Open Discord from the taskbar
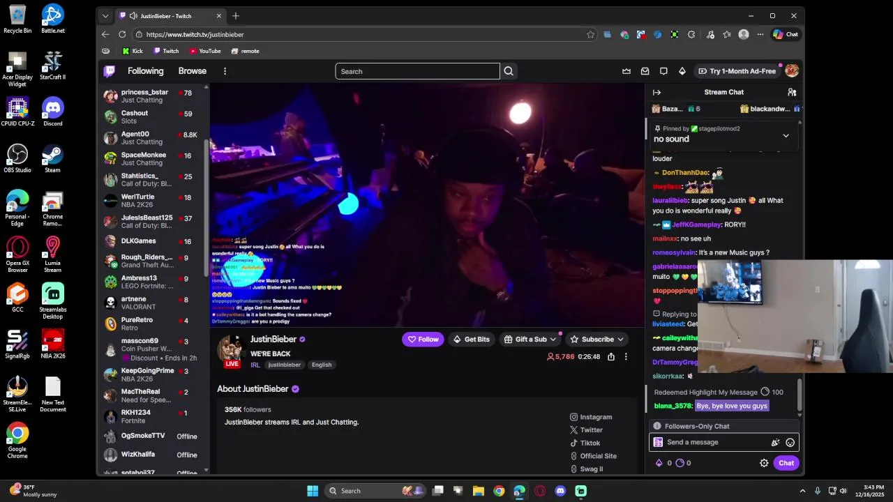Image resolution: width=893 pixels, height=502 pixels. pos(560,491)
